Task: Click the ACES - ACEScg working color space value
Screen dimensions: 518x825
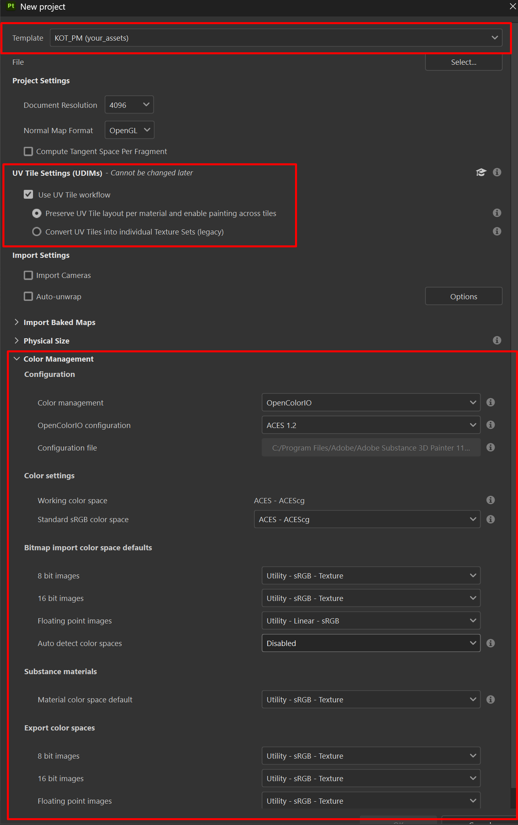Action: pos(279,500)
